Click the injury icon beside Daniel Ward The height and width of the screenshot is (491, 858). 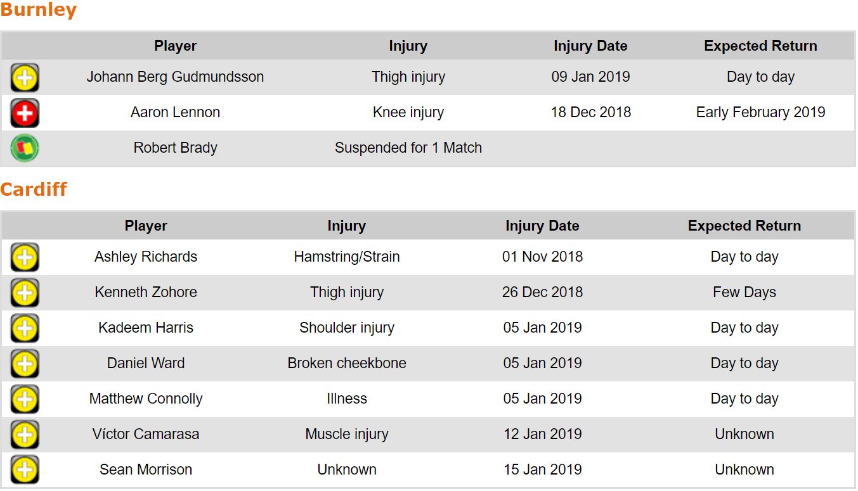click(x=25, y=364)
